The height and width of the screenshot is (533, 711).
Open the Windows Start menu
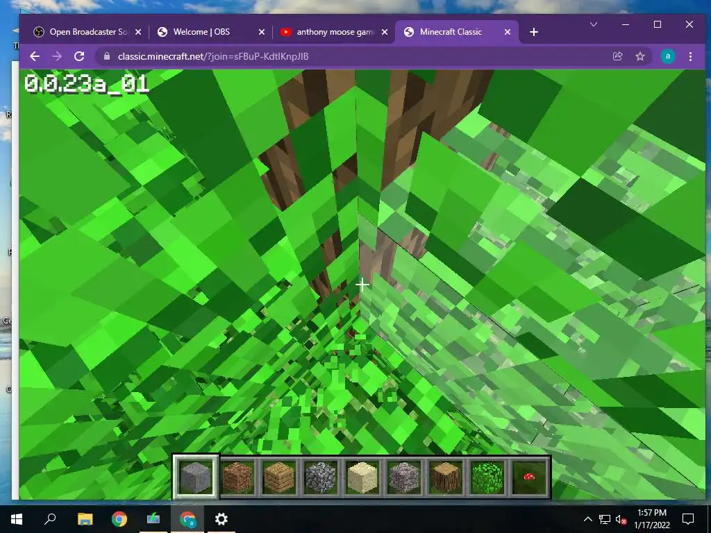[x=17, y=519]
